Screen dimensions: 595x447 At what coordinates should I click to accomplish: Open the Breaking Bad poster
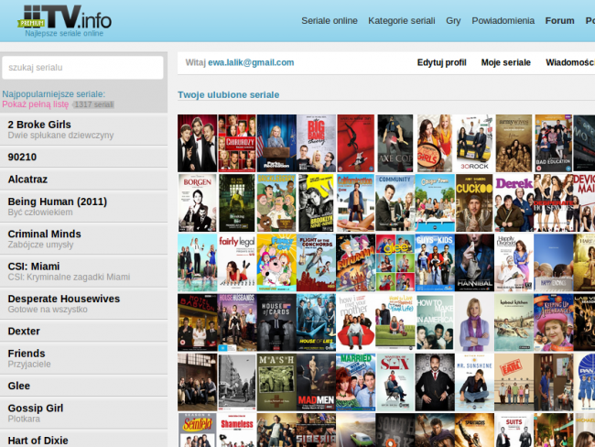pos(237,202)
